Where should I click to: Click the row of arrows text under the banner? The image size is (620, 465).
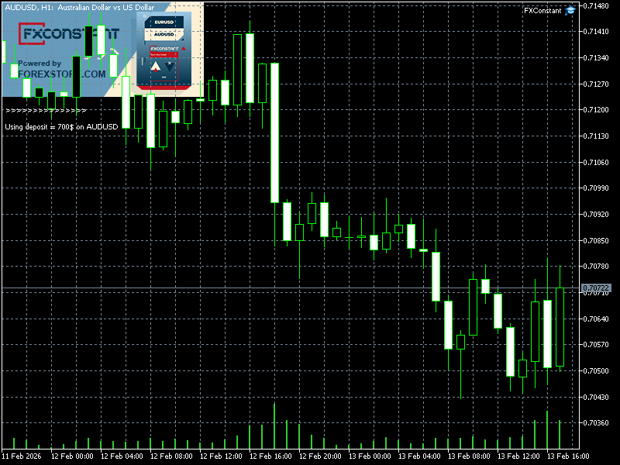(x=46, y=111)
